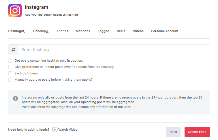Viewport: 218px width, 140px height.
Task: Enable hashtag only in caption checkbox
Action: (x=10, y=60)
